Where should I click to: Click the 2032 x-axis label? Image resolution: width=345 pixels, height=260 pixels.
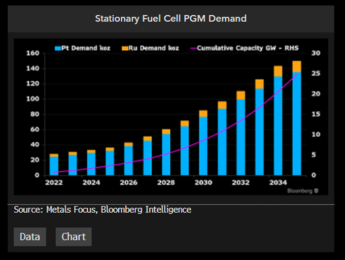point(241,182)
